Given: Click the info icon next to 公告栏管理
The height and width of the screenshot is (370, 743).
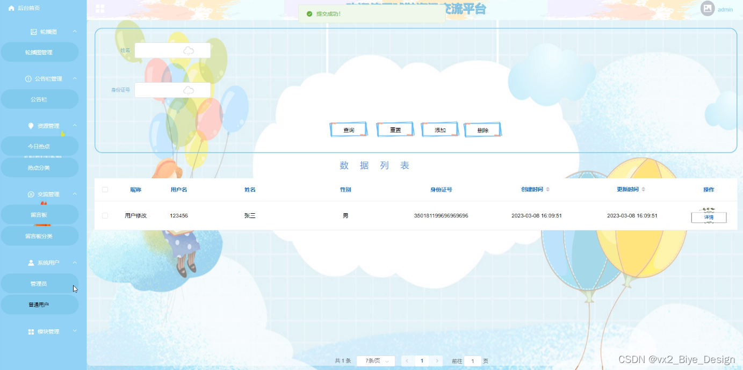Looking at the screenshot, I should coord(28,79).
